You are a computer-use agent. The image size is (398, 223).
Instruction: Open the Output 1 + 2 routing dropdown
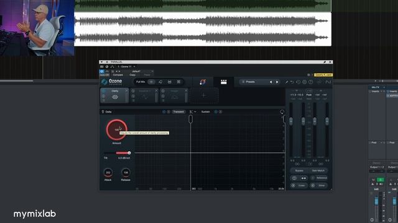tap(377, 167)
